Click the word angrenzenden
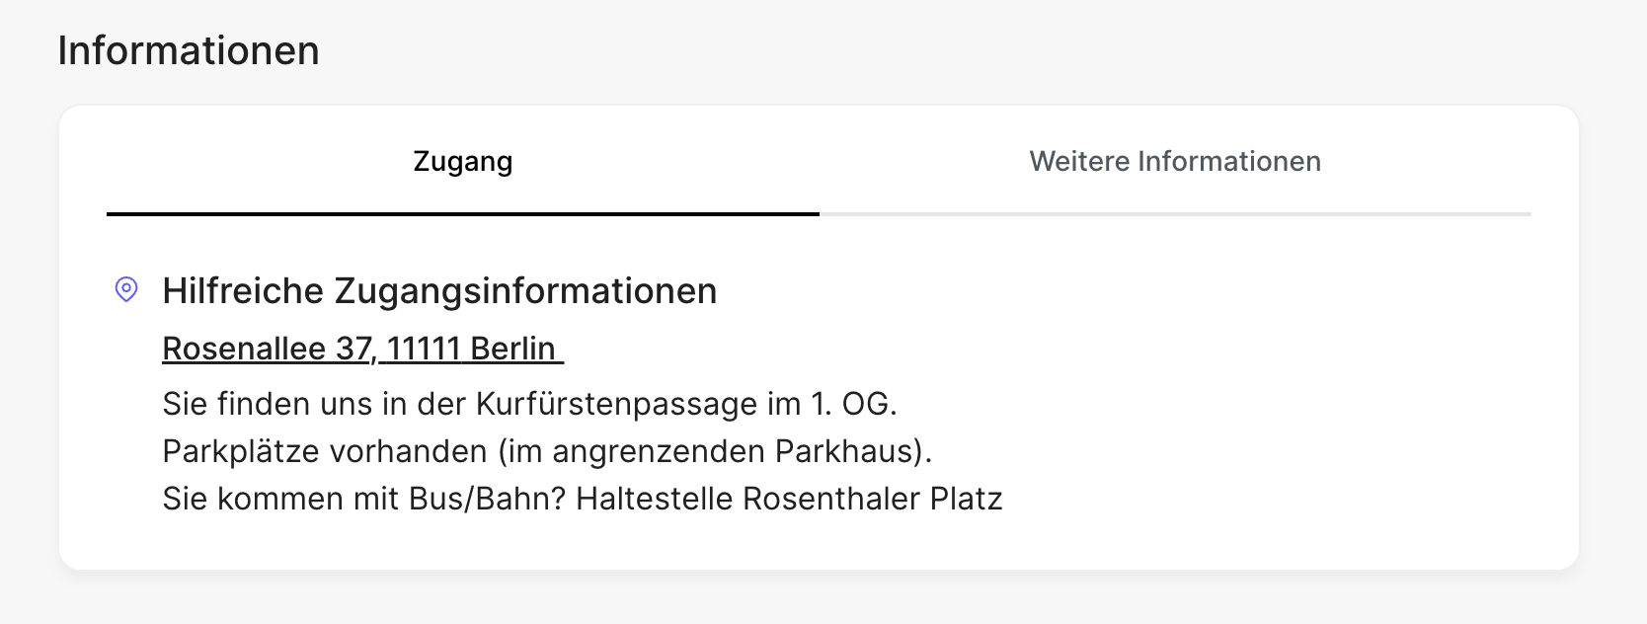The height and width of the screenshot is (624, 1647). [x=659, y=451]
